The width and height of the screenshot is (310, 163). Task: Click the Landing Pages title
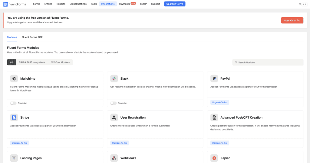pos(31,158)
